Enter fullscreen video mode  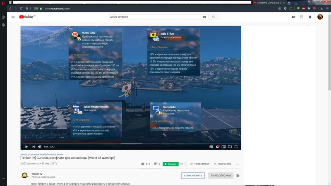pyautogui.click(x=236, y=147)
